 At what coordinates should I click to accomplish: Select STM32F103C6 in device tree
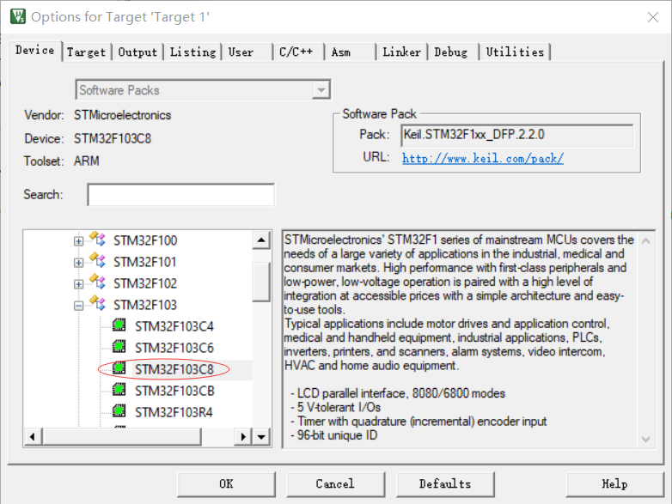point(174,348)
